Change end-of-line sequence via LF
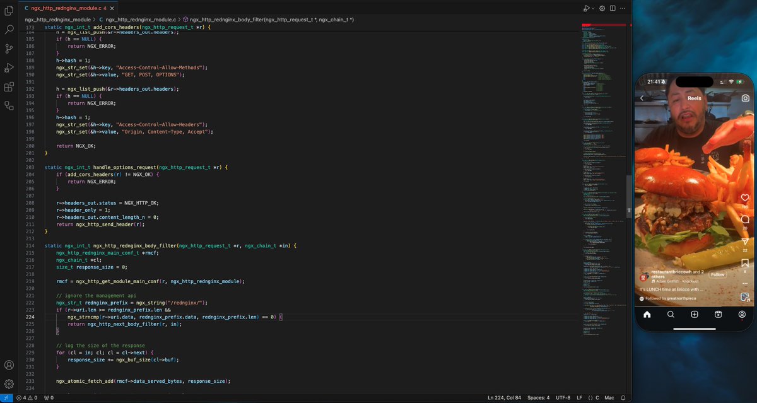 point(579,398)
